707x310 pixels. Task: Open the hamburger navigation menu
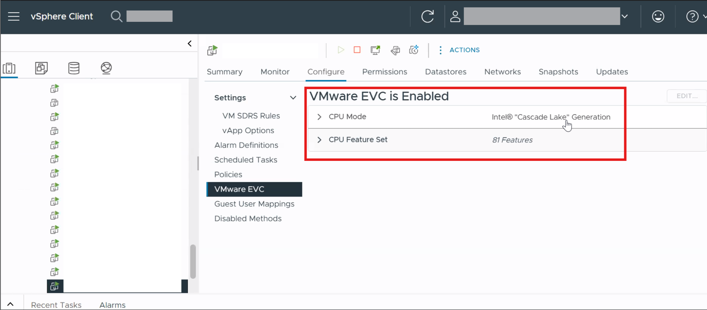point(14,16)
